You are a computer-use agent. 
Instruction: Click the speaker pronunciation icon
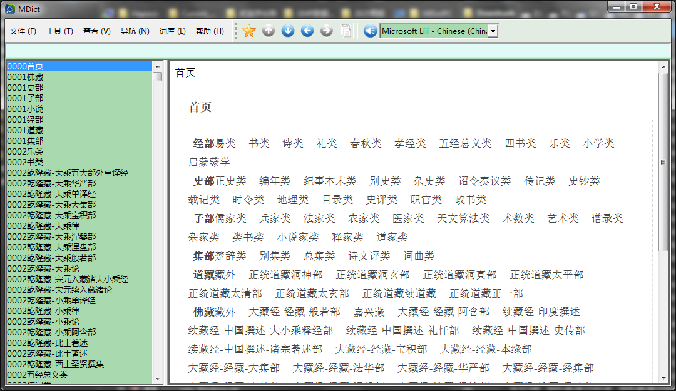[370, 31]
